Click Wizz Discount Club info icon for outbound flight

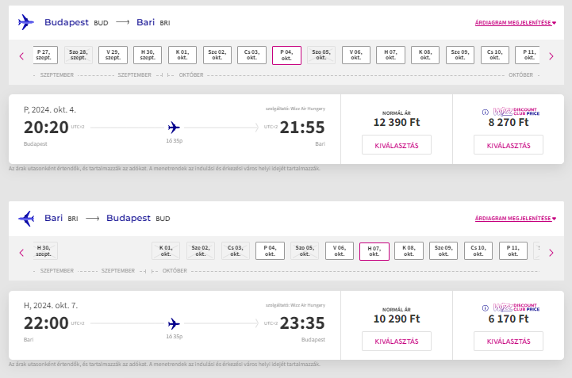click(485, 112)
